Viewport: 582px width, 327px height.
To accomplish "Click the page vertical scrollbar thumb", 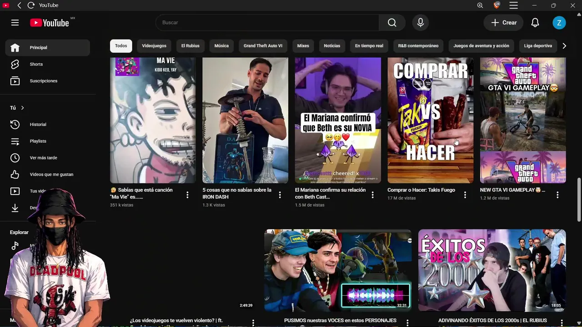I will pos(579,200).
